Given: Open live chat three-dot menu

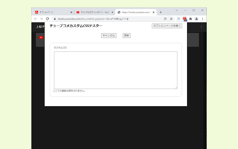Looking at the screenshot, I should tap(202, 27).
